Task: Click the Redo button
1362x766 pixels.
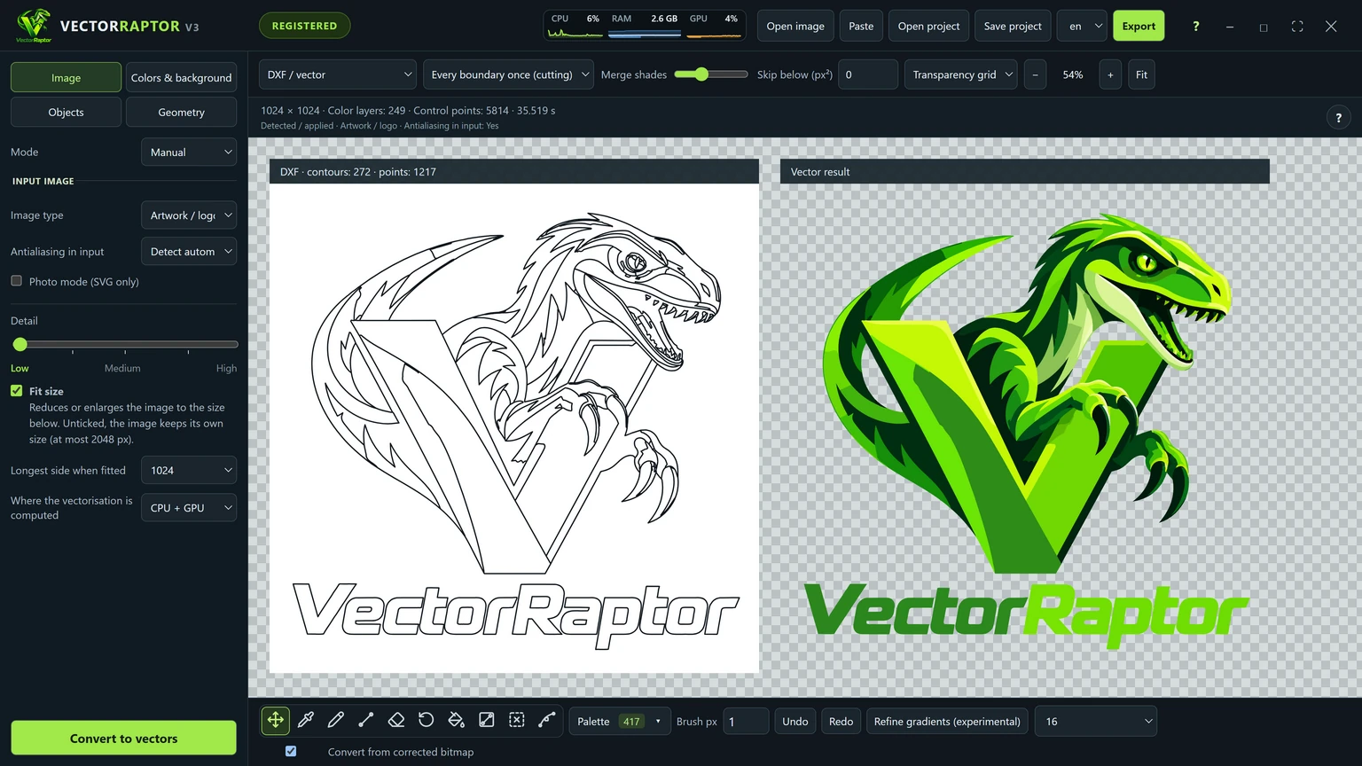Action: click(841, 721)
